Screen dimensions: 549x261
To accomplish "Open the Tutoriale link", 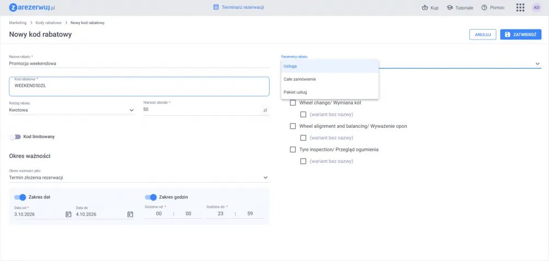I will pos(460,8).
